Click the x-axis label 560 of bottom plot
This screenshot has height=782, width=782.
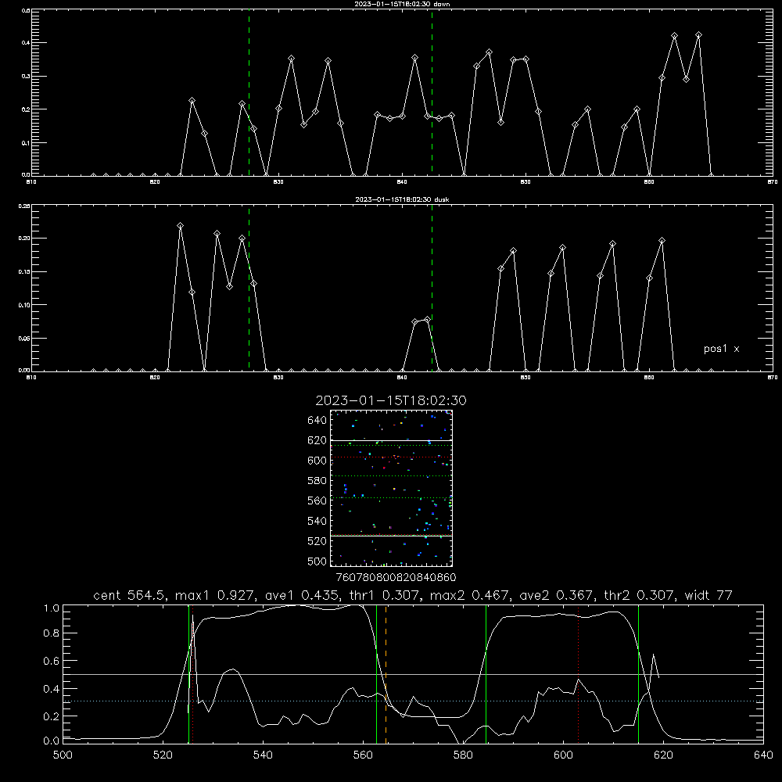tap(363, 755)
